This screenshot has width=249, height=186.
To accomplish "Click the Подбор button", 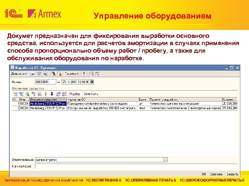I will [x=75, y=94].
